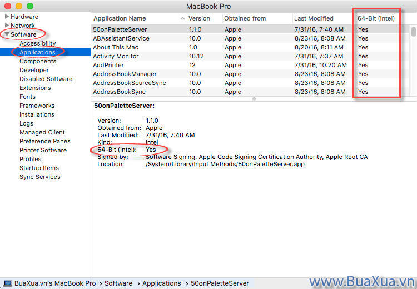Viewport: 417px width, 289px height.
Task: Select the AddressBookSync row
Action: pos(250,92)
